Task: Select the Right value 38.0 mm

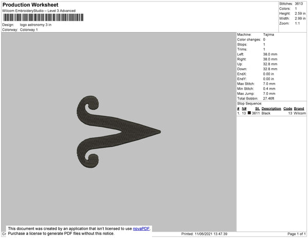Action: [270, 59]
